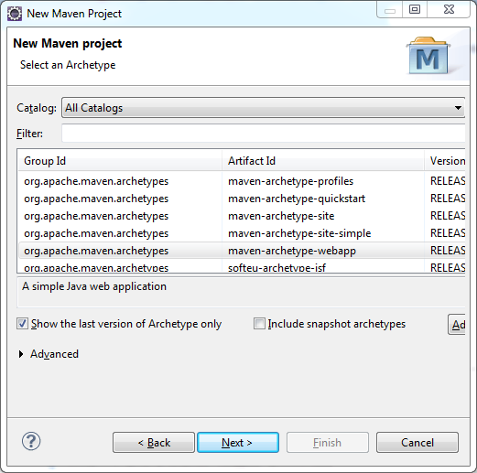The width and height of the screenshot is (477, 473).
Task: Sort by the Artifact Id column header
Action: pos(323,161)
